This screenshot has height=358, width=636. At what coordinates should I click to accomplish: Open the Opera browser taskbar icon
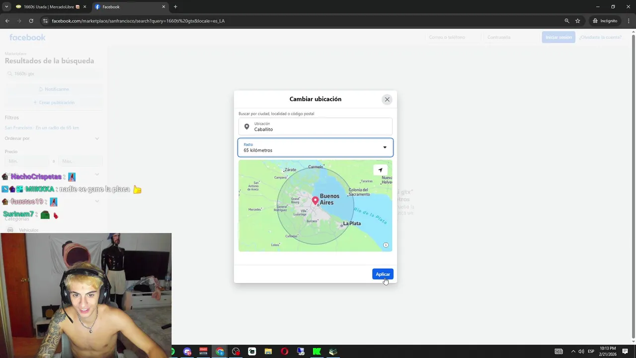point(284,352)
